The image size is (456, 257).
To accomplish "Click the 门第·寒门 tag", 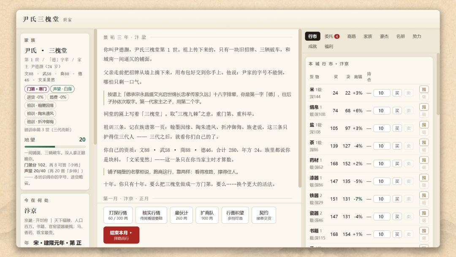I will 37,89.
